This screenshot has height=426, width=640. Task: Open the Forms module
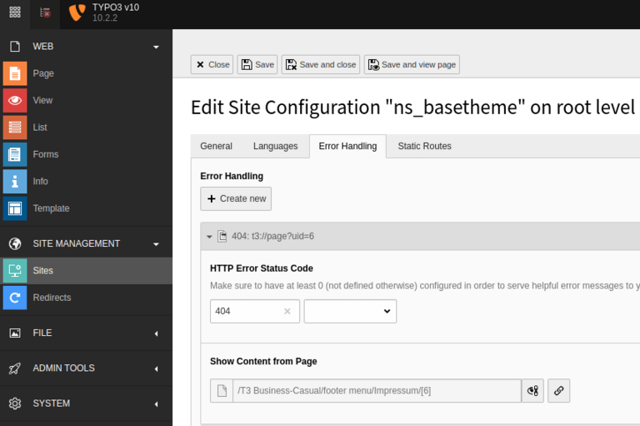tap(45, 154)
